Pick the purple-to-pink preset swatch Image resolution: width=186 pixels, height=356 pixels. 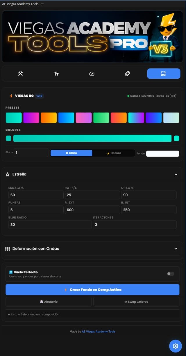(31, 118)
